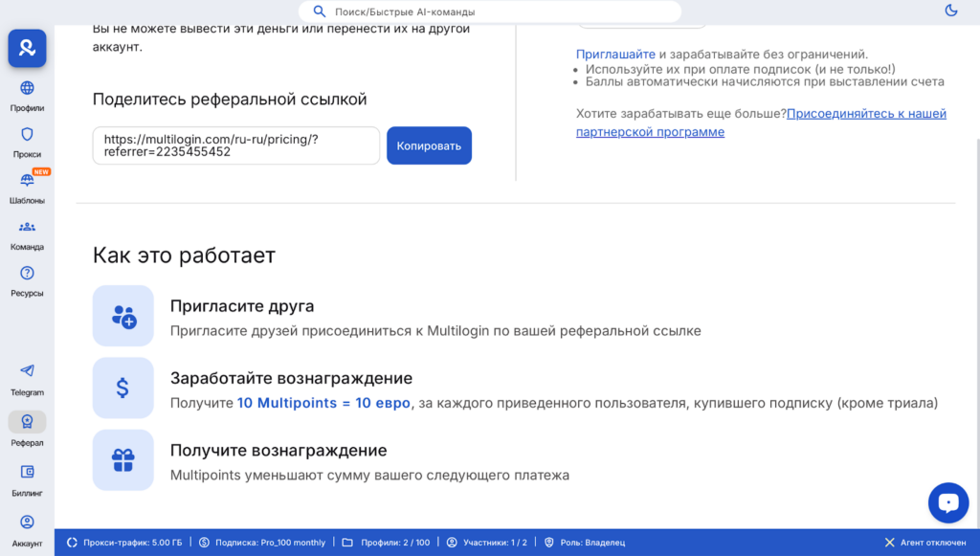Viewport: 980px width, 556px height.
Task: Click the Заработайте вознаграждение title
Action: coord(291,378)
